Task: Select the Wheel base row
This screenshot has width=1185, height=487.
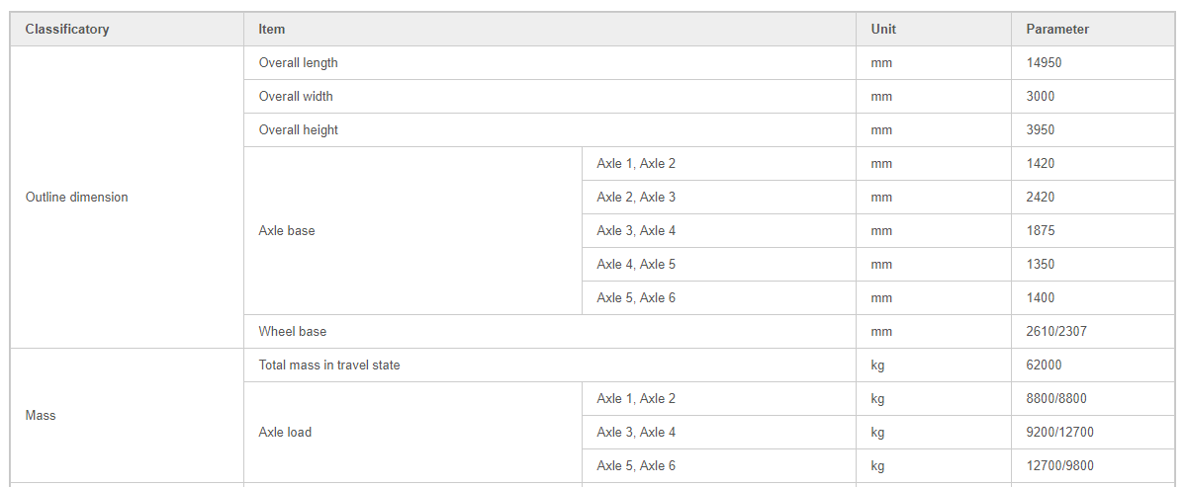Action: click(709, 332)
